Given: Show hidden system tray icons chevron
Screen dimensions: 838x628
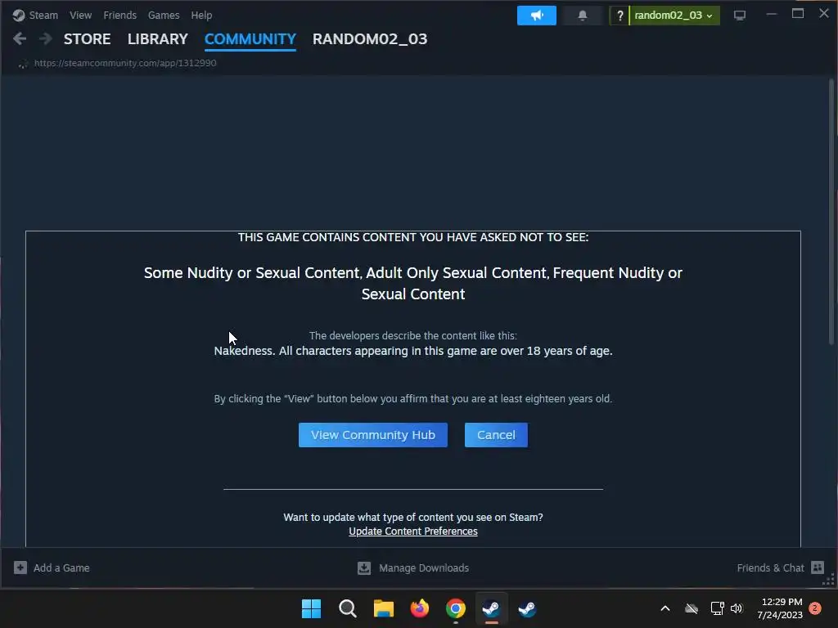Looking at the screenshot, I should (665, 608).
